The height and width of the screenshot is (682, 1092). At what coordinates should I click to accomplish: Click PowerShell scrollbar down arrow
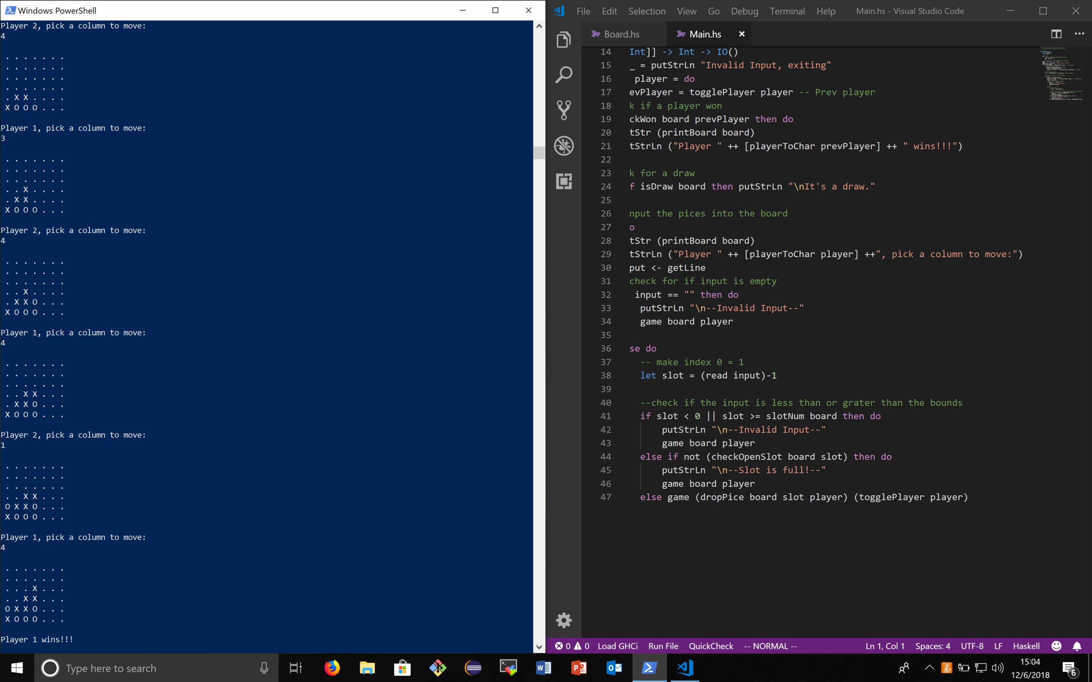pos(539,647)
